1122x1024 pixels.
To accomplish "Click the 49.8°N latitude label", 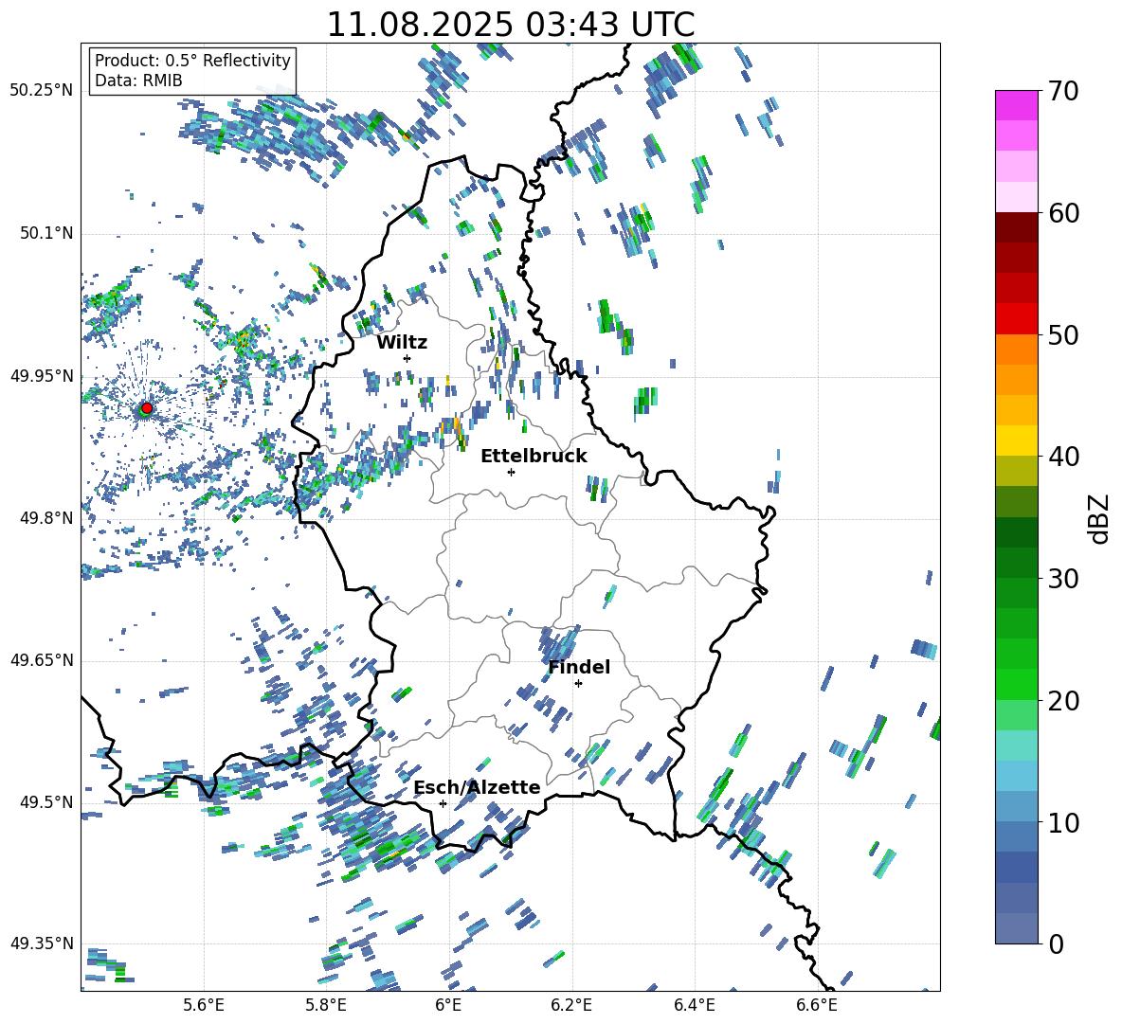I will tap(45, 518).
